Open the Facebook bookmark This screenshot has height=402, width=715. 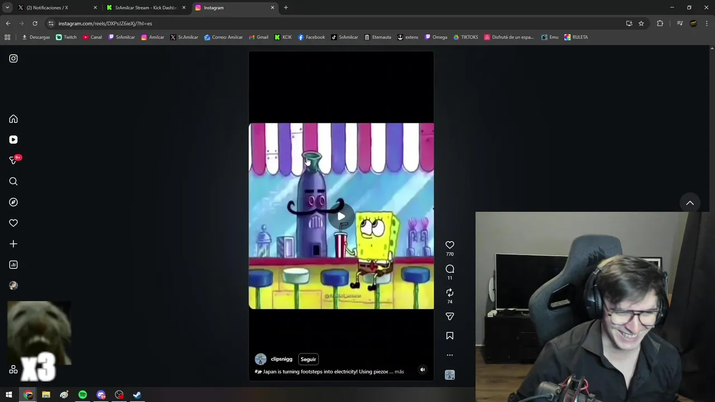(311, 37)
